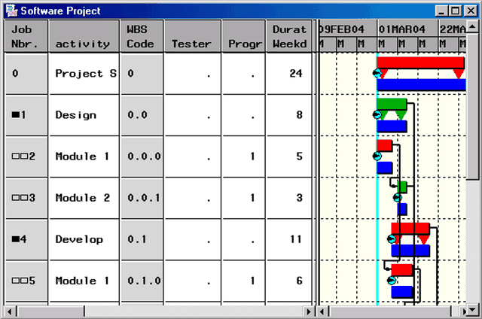Select the 01MAR04 date in timeline header
Image resolution: width=482 pixels, height=319 pixels.
[401, 29]
